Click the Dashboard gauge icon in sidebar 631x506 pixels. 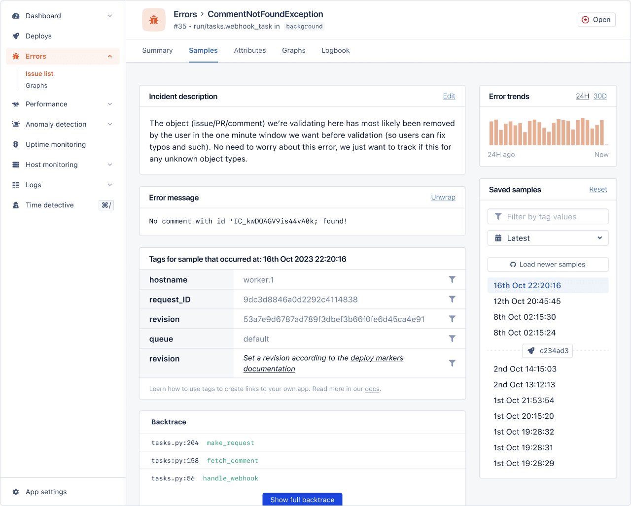pos(16,16)
